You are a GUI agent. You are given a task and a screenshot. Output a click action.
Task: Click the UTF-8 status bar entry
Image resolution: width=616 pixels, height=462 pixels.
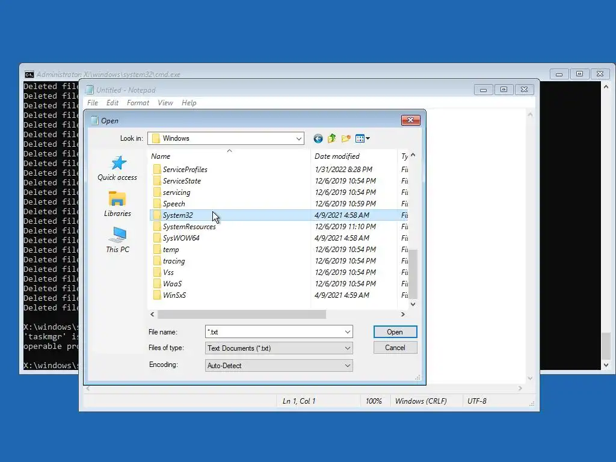pyautogui.click(x=476, y=401)
